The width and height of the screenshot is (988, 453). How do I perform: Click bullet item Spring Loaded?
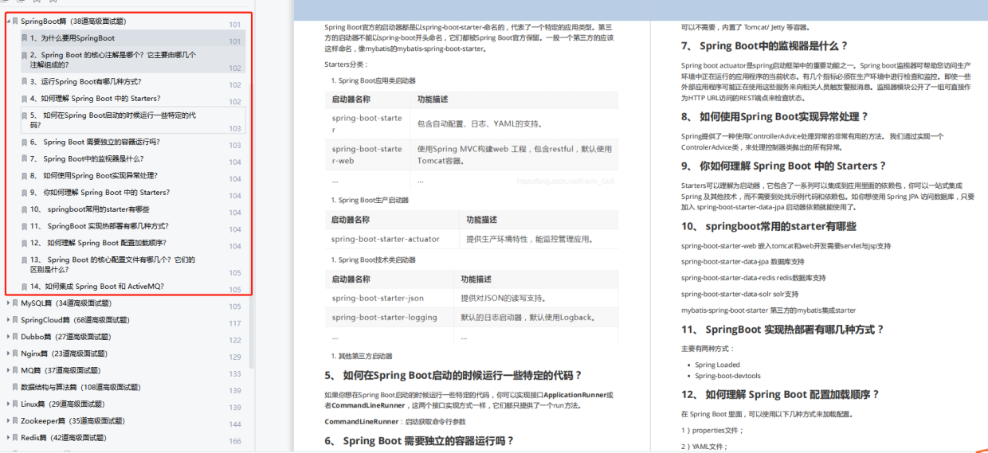(x=717, y=365)
